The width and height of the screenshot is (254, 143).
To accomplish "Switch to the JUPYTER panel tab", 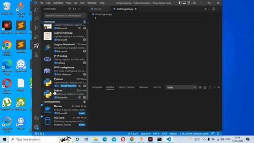I will [x=157, y=87].
